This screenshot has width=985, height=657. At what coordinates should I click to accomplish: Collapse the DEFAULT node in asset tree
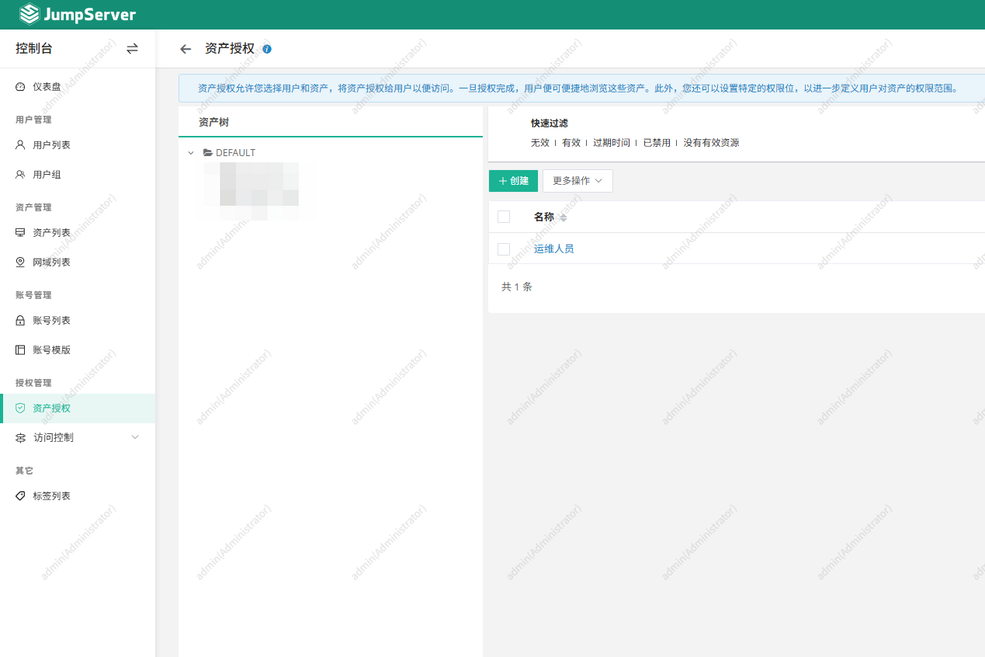pos(190,152)
